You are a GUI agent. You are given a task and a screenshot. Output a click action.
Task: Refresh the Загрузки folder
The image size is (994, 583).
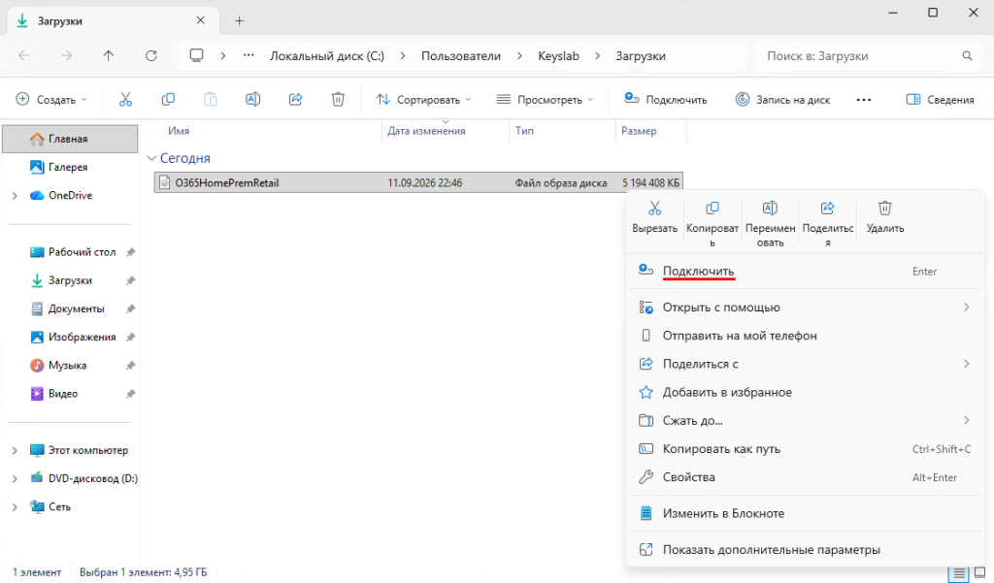tap(150, 55)
